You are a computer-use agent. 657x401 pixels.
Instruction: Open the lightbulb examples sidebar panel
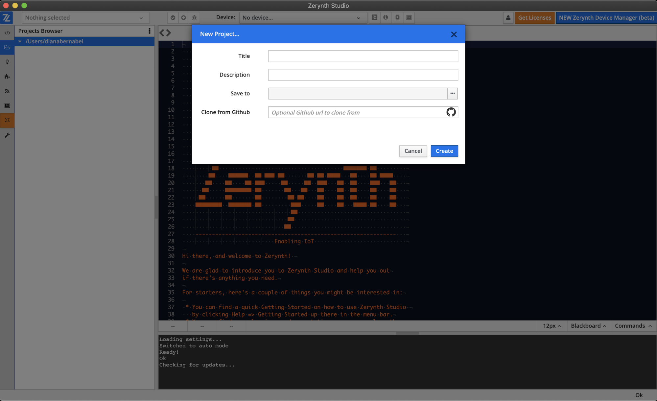coord(7,62)
